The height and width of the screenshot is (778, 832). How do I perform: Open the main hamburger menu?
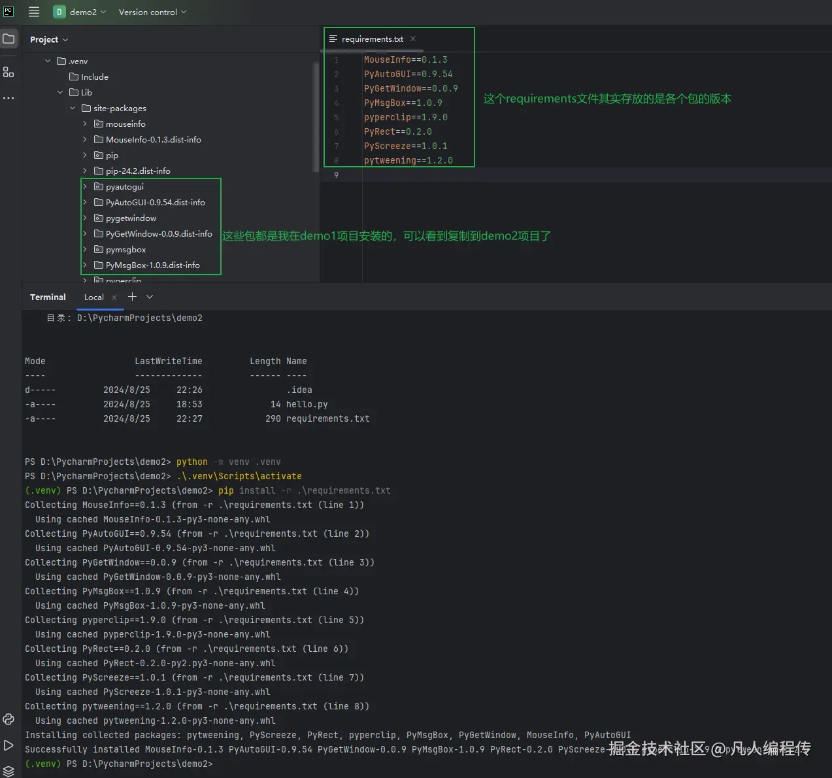[34, 12]
